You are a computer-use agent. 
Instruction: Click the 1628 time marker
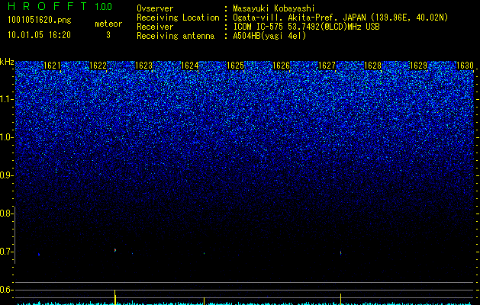[372, 65]
